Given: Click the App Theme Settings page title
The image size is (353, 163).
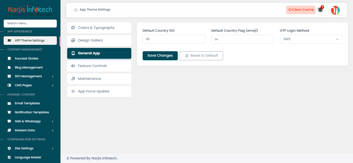Looking at the screenshot, I should point(95,10).
